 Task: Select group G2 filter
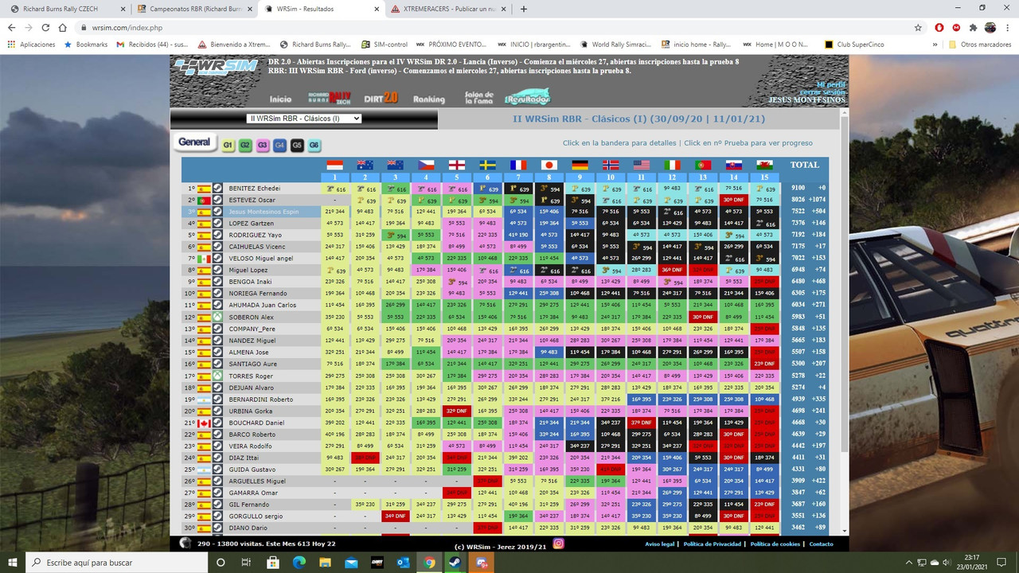pos(245,146)
